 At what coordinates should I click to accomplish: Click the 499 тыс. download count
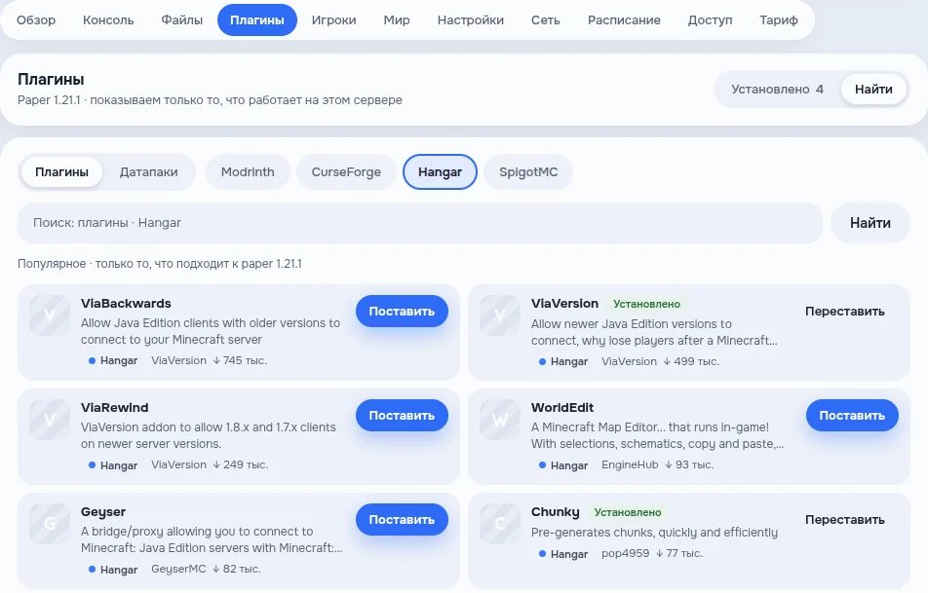click(x=691, y=361)
